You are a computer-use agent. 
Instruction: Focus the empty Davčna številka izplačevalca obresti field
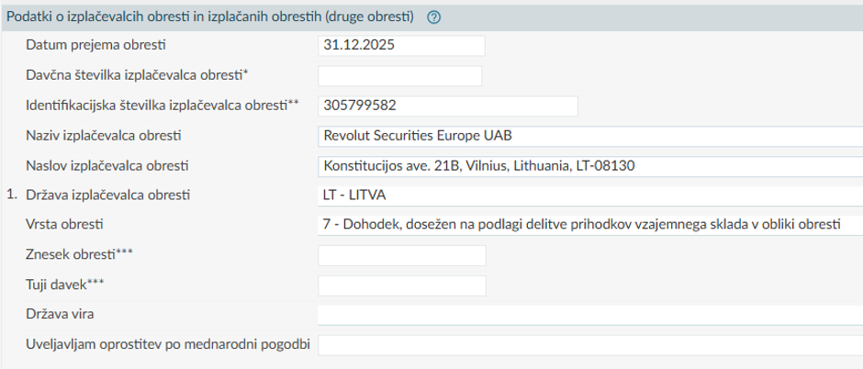pos(400,75)
